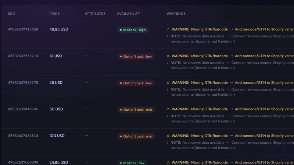The image size is (294, 165).
Task: Click warning triangle icon for 25 USD row
Action: (x=168, y=82)
